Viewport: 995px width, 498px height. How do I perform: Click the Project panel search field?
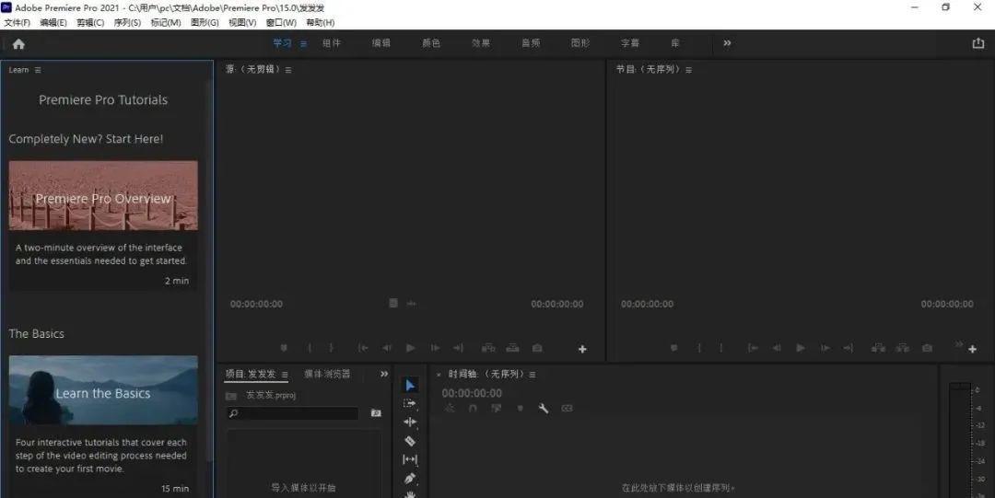[293, 413]
